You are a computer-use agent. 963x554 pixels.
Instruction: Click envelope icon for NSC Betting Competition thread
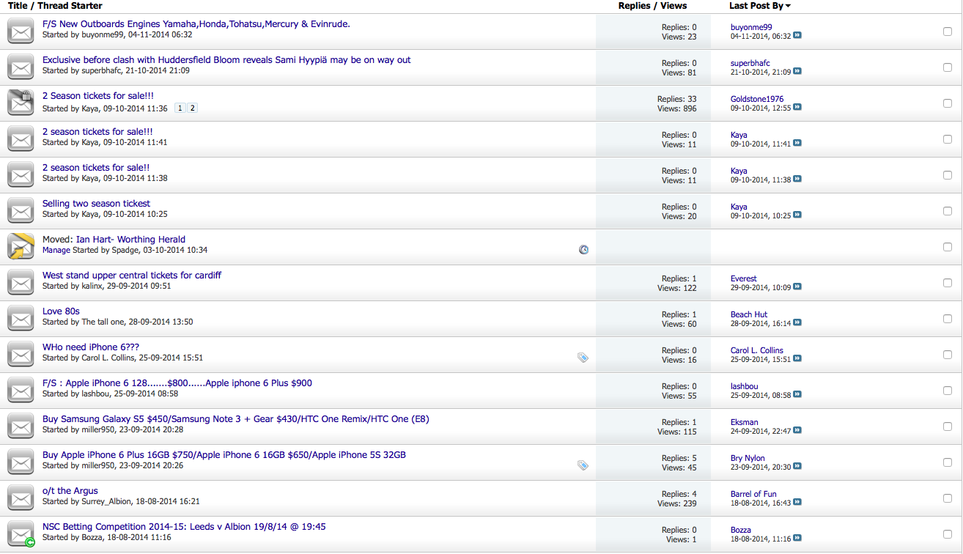point(21,534)
